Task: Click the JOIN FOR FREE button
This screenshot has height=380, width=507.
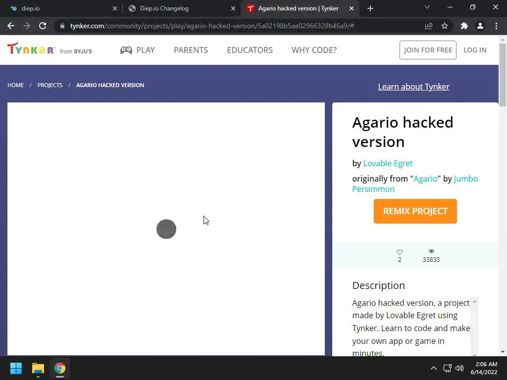Action: coord(428,50)
